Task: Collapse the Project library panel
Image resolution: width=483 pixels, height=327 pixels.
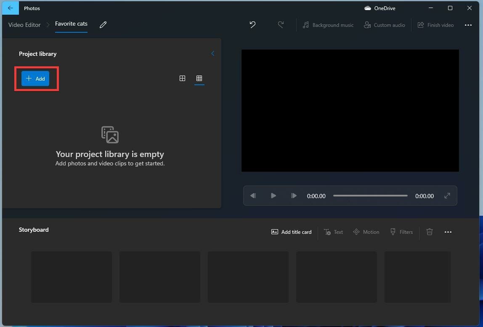Action: 212,53
